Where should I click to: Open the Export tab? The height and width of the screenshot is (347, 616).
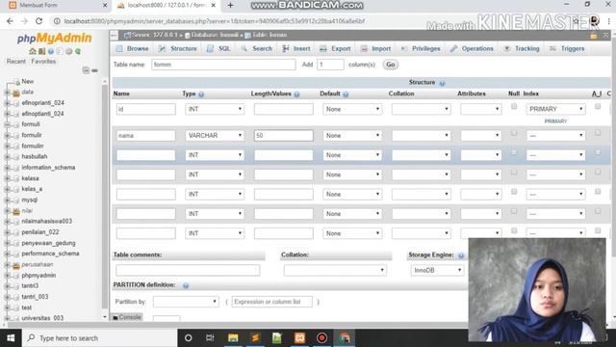tap(335, 49)
